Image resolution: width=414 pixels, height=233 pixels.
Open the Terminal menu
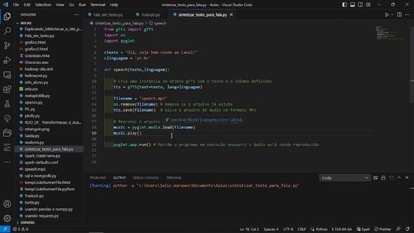[98, 5]
